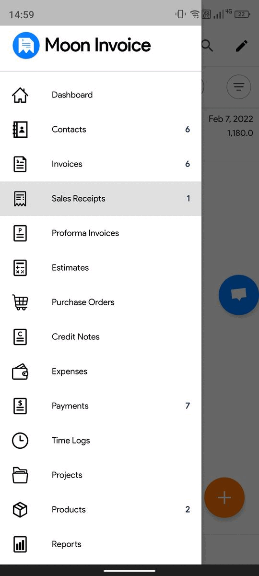The width and height of the screenshot is (259, 576).
Task: Tap the Invoices count 6
Action: 188,164
